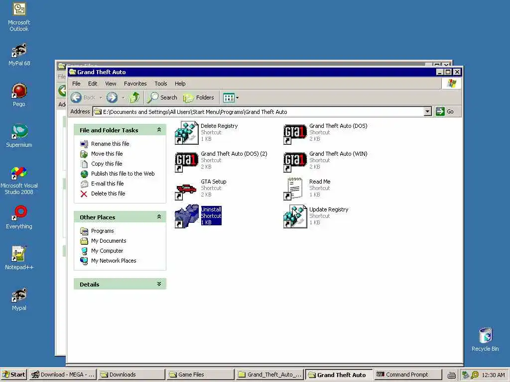Select the Grand Theft Auto (DOS) (2) icon
510x382 pixels.
(x=186, y=161)
